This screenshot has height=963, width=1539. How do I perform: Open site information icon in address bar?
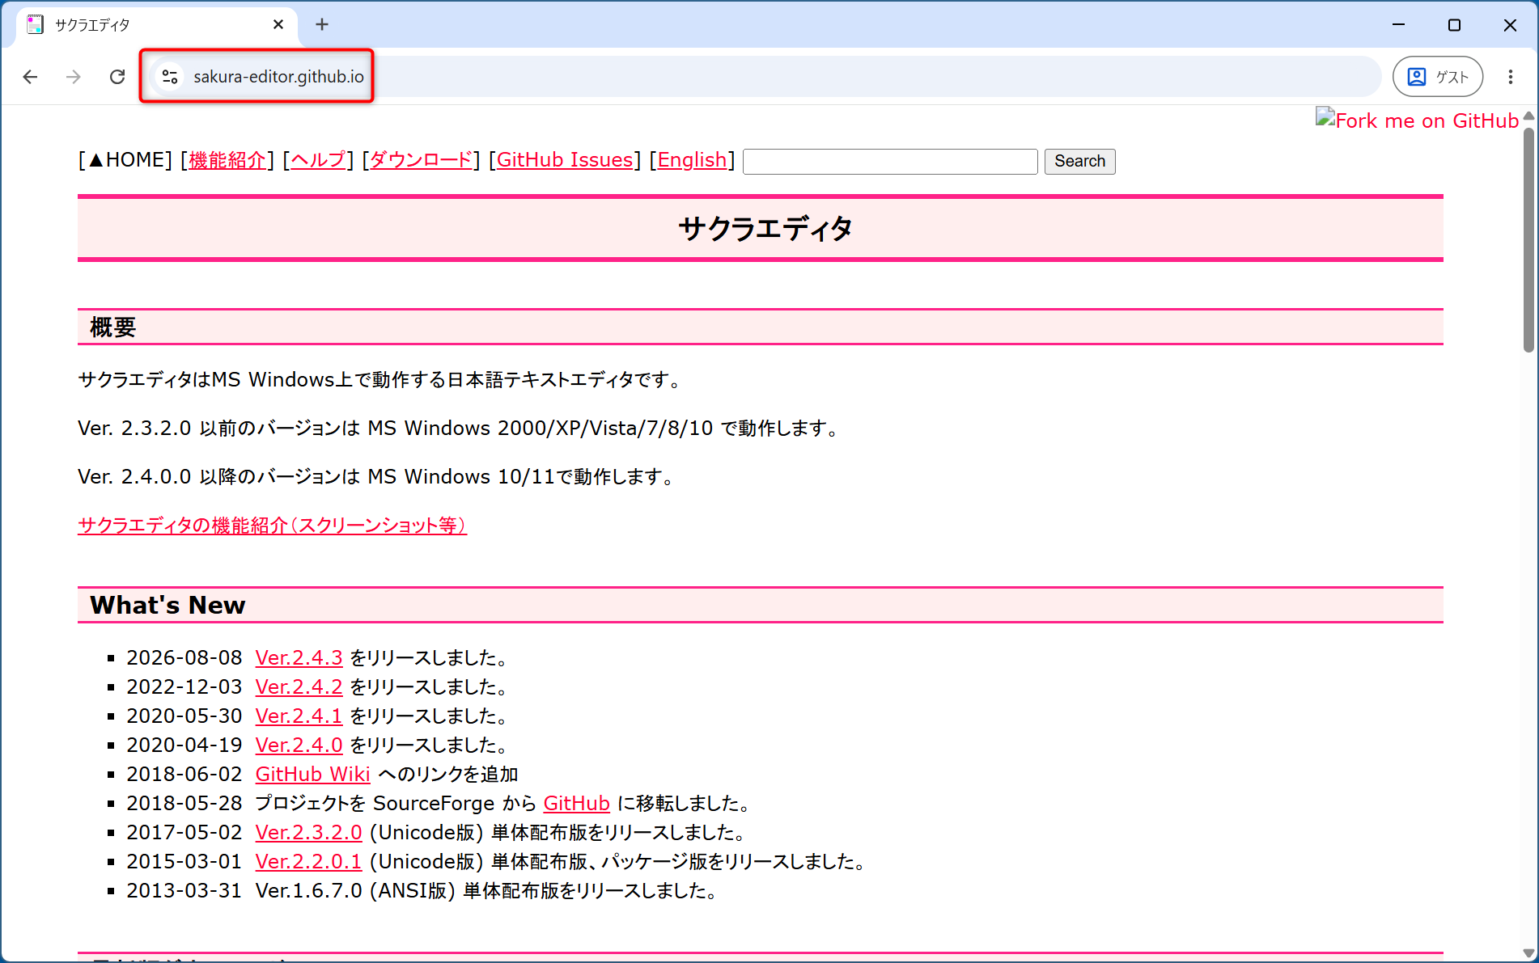[x=170, y=77]
